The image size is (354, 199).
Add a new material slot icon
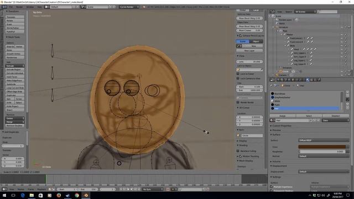point(347,92)
